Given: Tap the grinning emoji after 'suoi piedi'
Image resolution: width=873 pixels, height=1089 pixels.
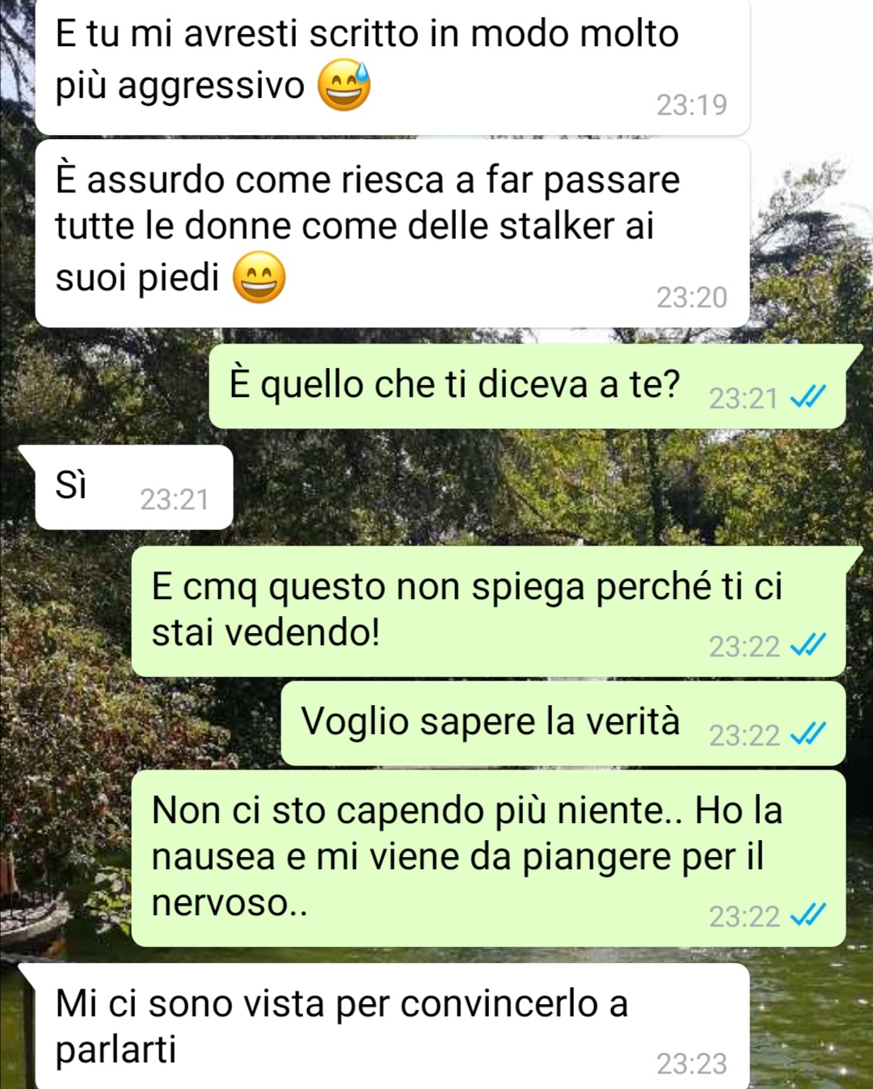Looking at the screenshot, I should coord(259,277).
